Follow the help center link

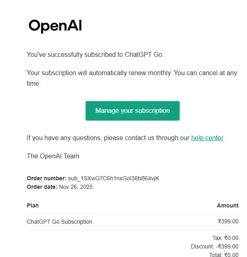[207, 138]
